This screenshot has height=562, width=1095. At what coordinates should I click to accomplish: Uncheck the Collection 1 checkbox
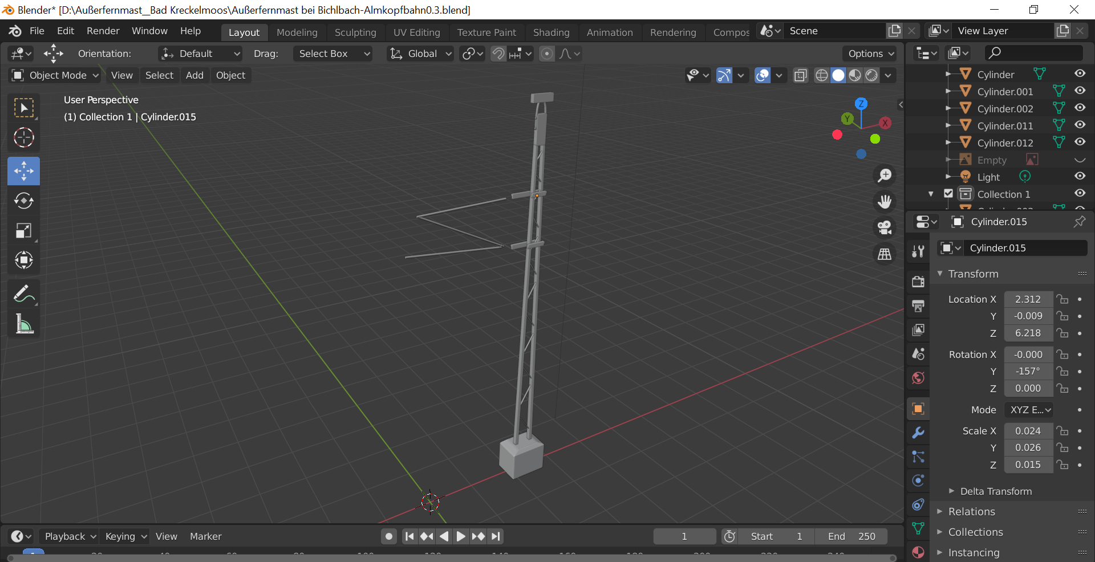[948, 194]
